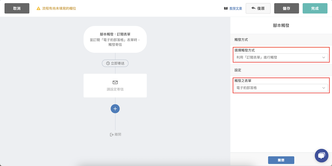
Task: Open the 選擇觸發方式 dropdown
Action: (281, 57)
